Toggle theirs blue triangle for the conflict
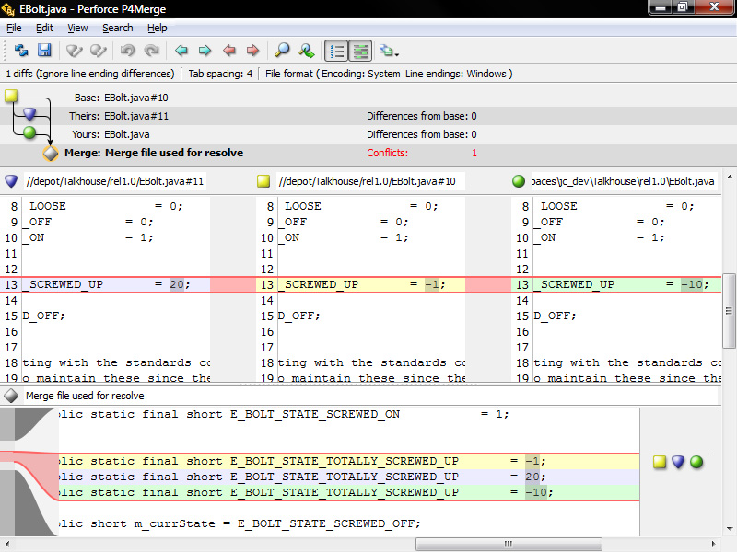This screenshot has width=737, height=552. pos(678,462)
